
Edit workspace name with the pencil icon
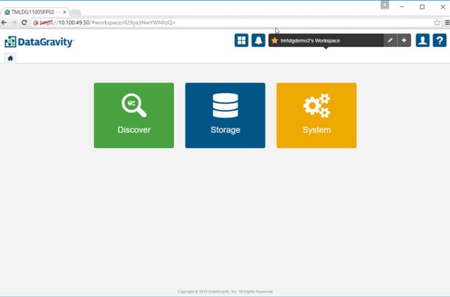click(x=391, y=40)
